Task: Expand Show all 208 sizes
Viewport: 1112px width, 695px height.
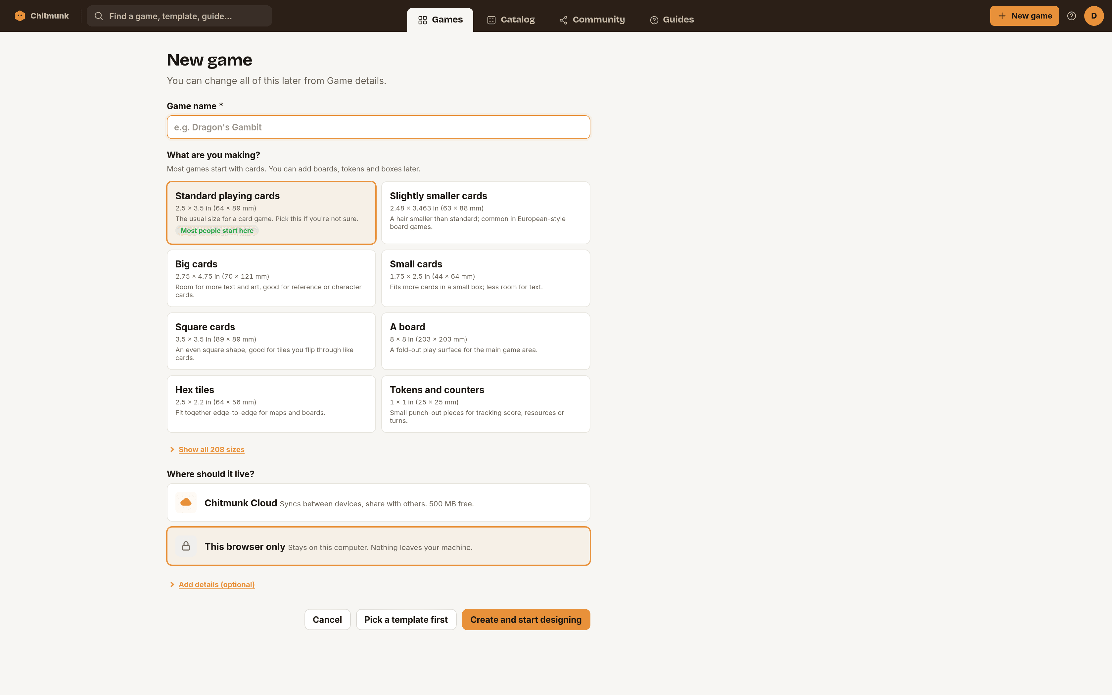Action: [x=211, y=449]
